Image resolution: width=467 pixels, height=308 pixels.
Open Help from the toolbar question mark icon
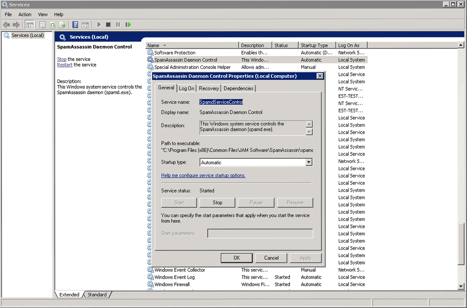[75, 25]
